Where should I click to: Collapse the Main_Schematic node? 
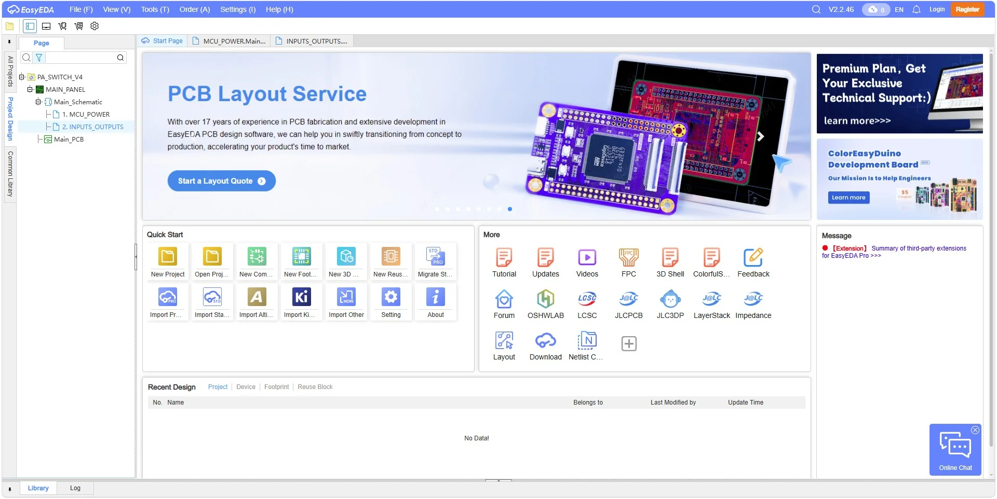click(x=38, y=102)
